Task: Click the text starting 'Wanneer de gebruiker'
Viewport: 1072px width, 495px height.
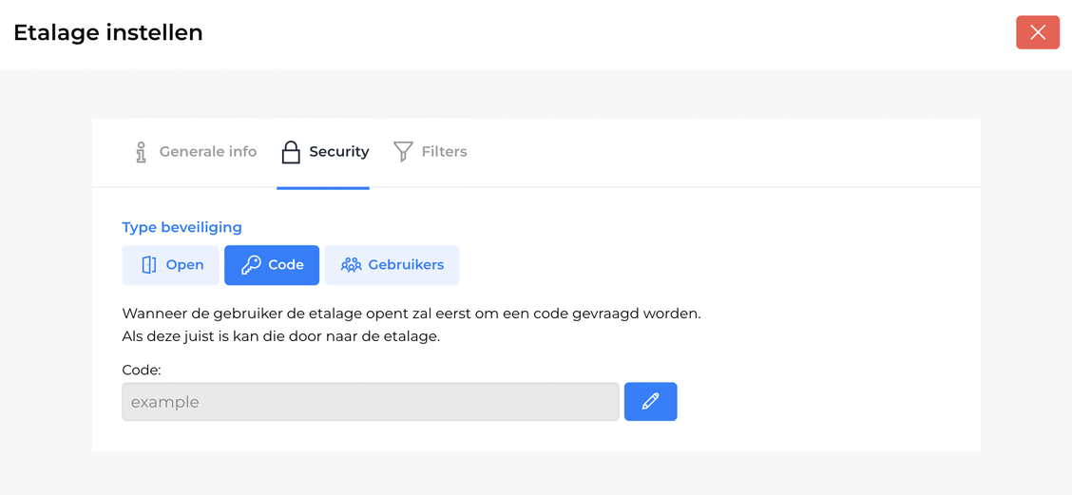Action: tap(411, 313)
